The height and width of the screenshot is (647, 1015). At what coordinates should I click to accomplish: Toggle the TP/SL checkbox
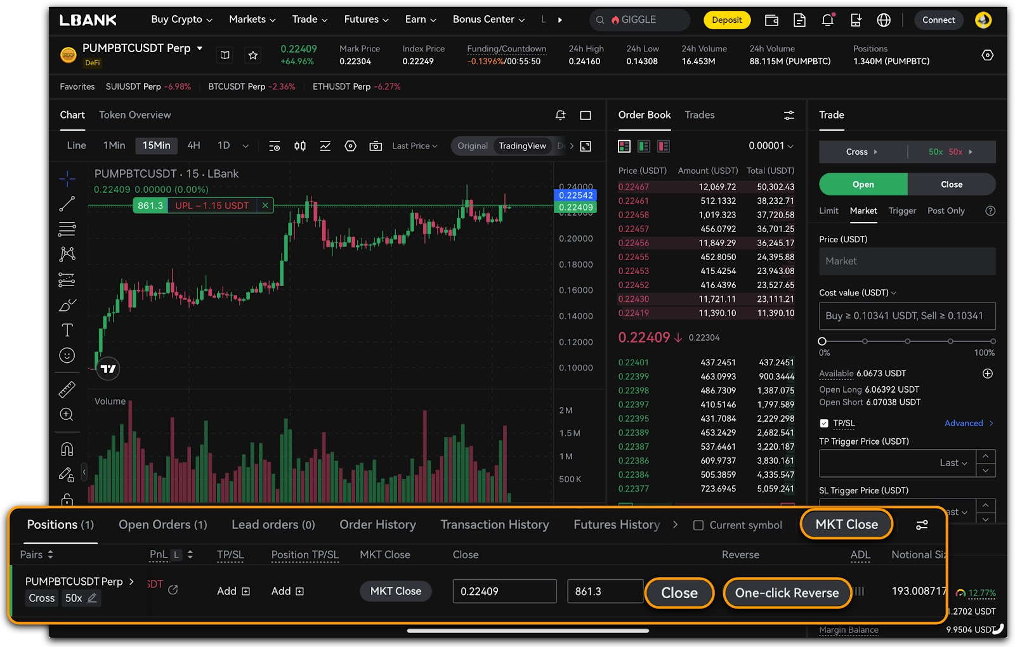point(824,423)
